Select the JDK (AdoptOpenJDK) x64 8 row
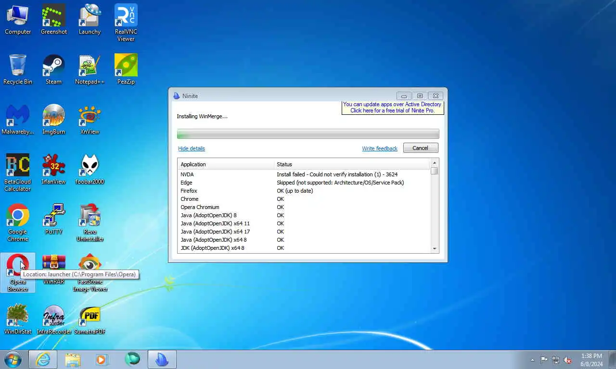The image size is (616, 369). (x=304, y=248)
